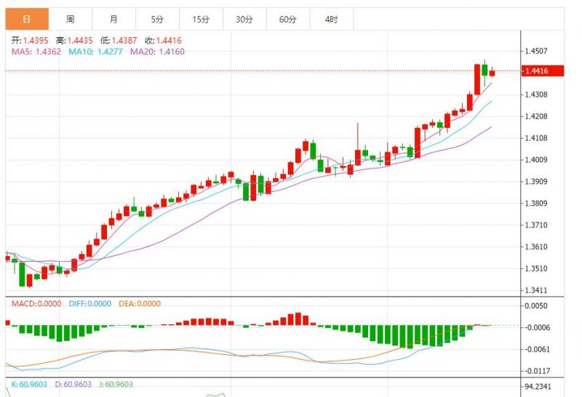Click the -0.0117 MACD axis label
582x397 pixels.
[536, 371]
